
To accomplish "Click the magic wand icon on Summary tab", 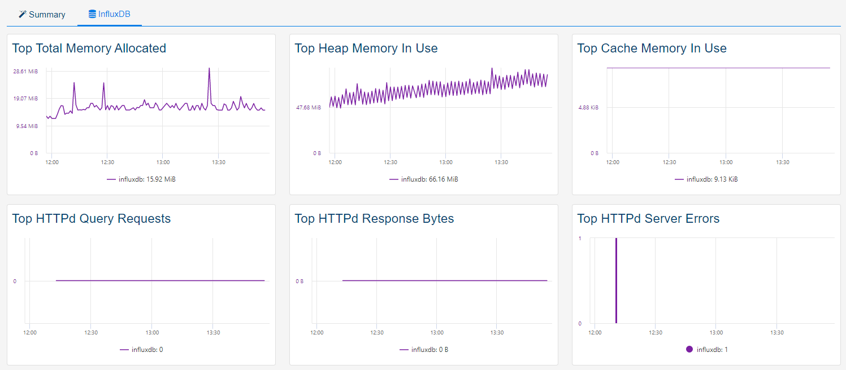I will pos(23,14).
